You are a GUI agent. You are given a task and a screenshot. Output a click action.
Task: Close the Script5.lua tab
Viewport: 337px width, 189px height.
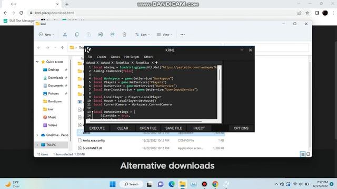point(132,63)
